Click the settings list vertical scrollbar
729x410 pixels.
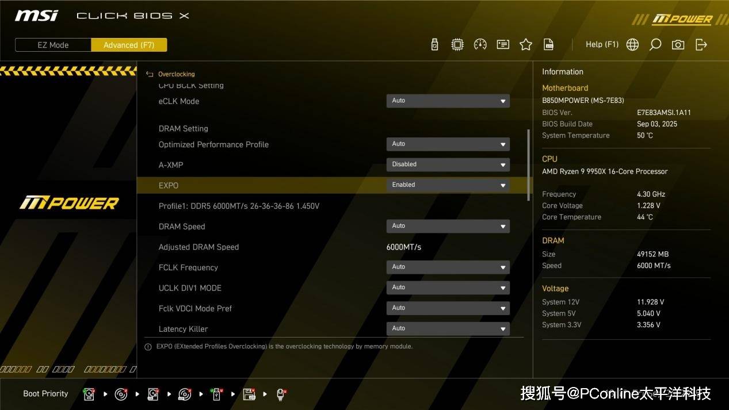(529, 165)
